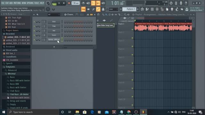Image resolution: width=205 pixels, height=115 pixels.
Task: Open Chrome from the Windows taskbar
Action: click(129, 112)
